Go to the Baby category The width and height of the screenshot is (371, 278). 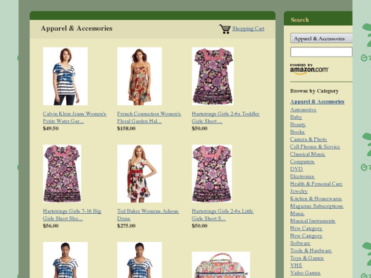pos(296,117)
